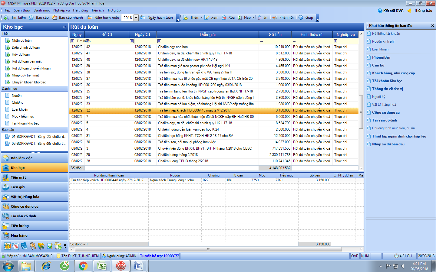The image size is (436, 272).
Task: Open Nhập số dư ban đầu link
Action: [x=388, y=144]
